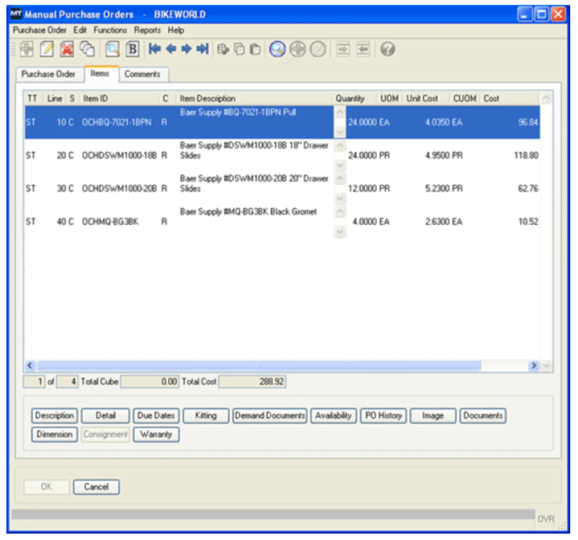Open the Availability window
578x540 pixels.
coord(334,415)
